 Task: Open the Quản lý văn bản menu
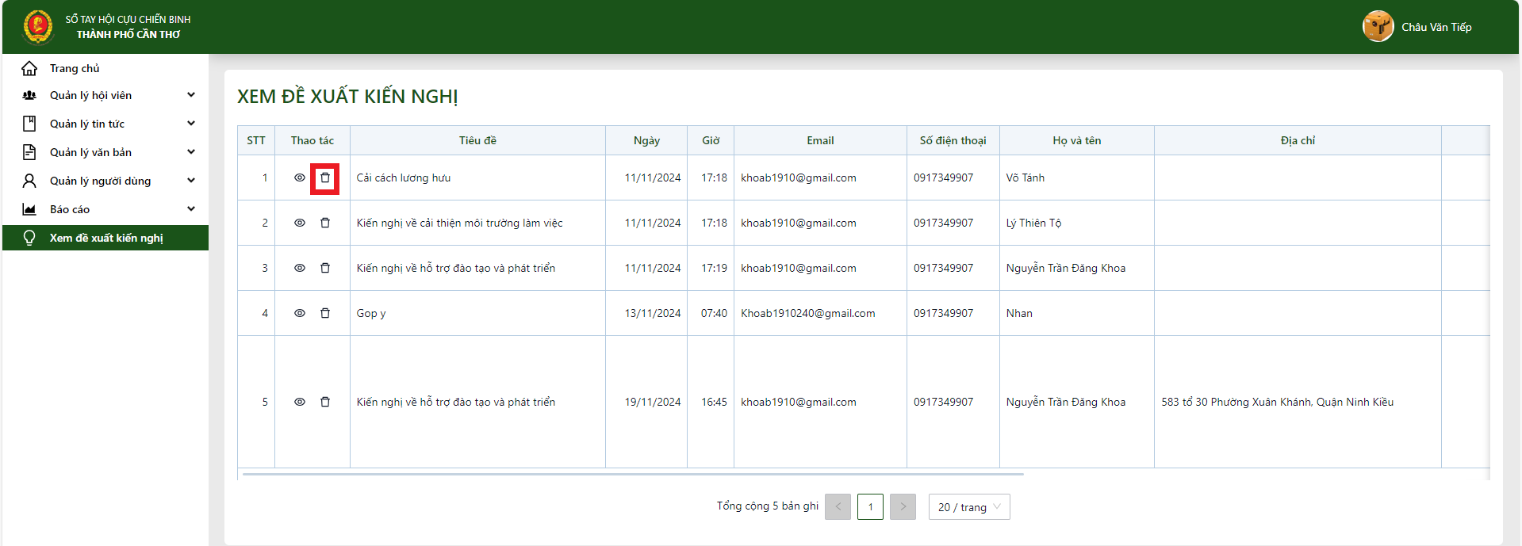point(105,152)
